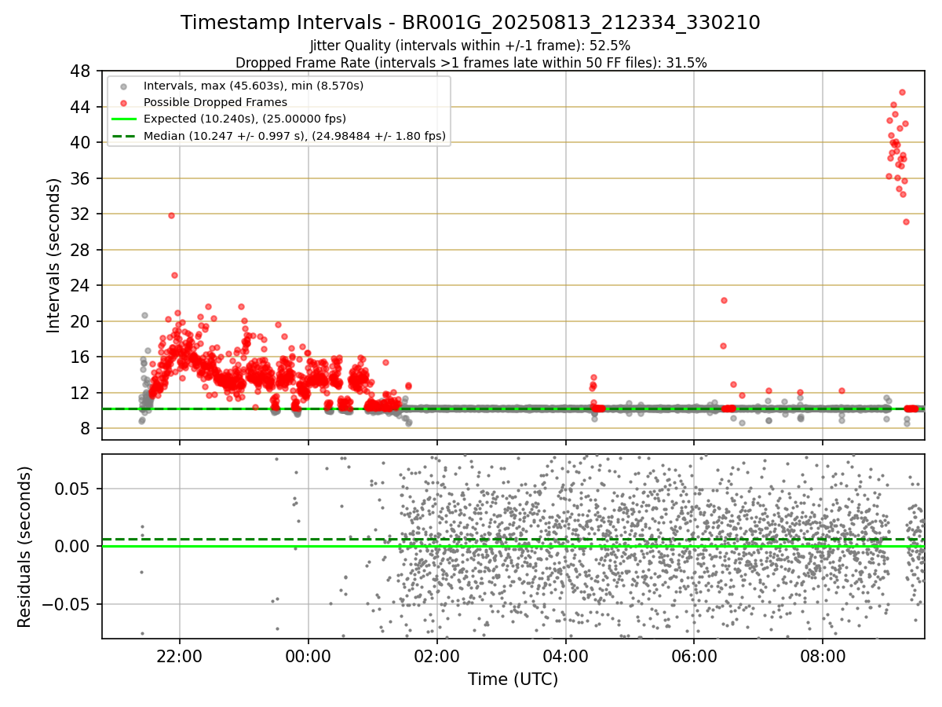Click the dashed green line sample in the legend
This screenshot has height=707, width=942.
pos(124,136)
